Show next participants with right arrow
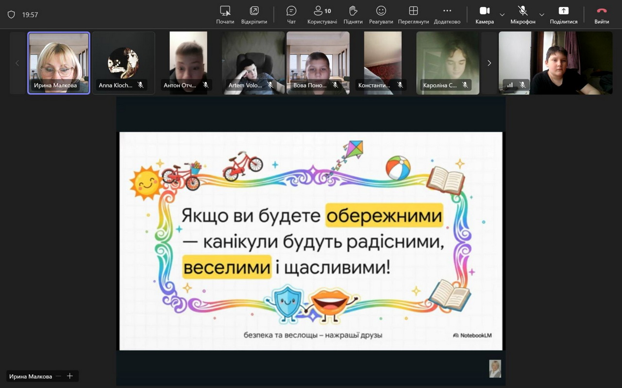 pos(489,63)
